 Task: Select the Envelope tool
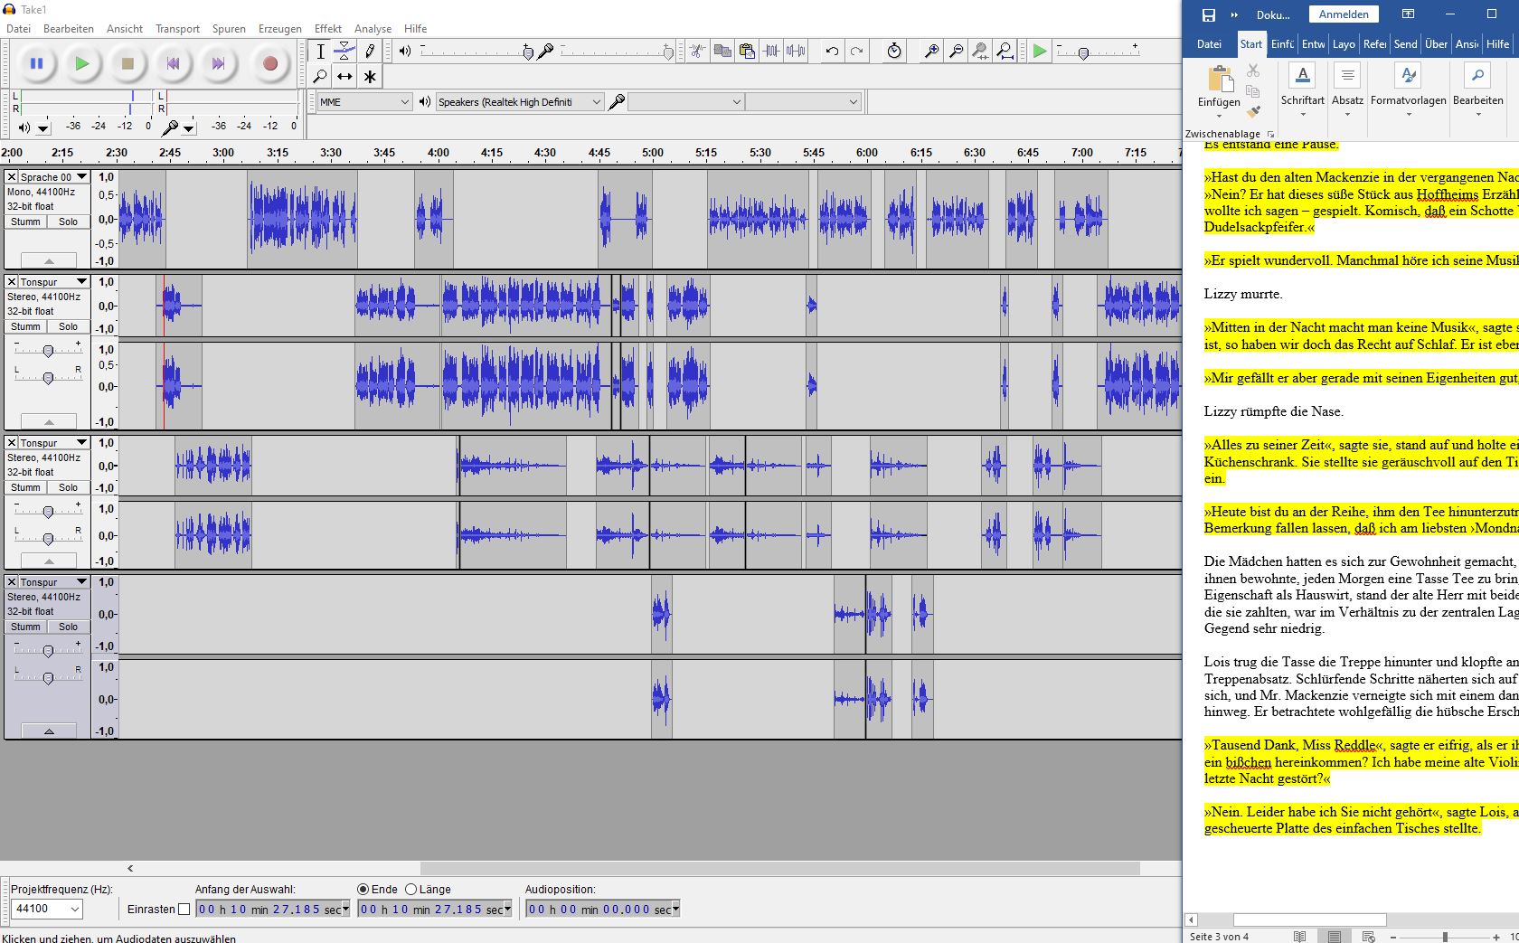344,52
